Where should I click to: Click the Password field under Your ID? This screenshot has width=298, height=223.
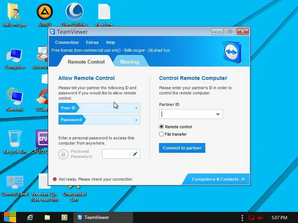(99, 120)
